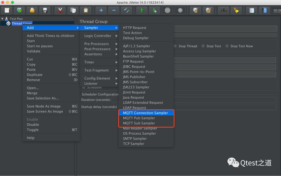Expand the Add submenu
The image size is (281, 176).
click(51, 28)
